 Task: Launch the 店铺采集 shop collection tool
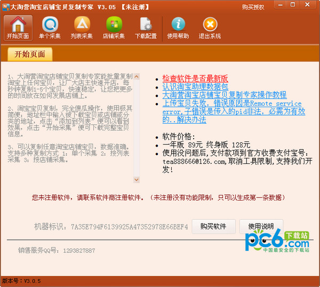[x=114, y=28]
